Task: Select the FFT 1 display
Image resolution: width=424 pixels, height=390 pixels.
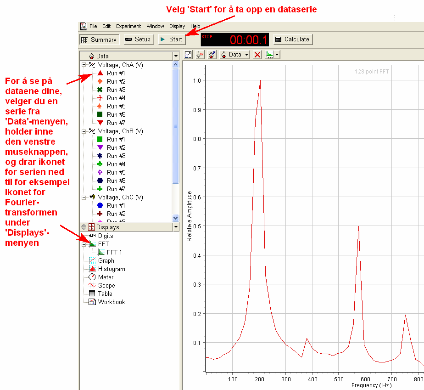Action: 110,252
